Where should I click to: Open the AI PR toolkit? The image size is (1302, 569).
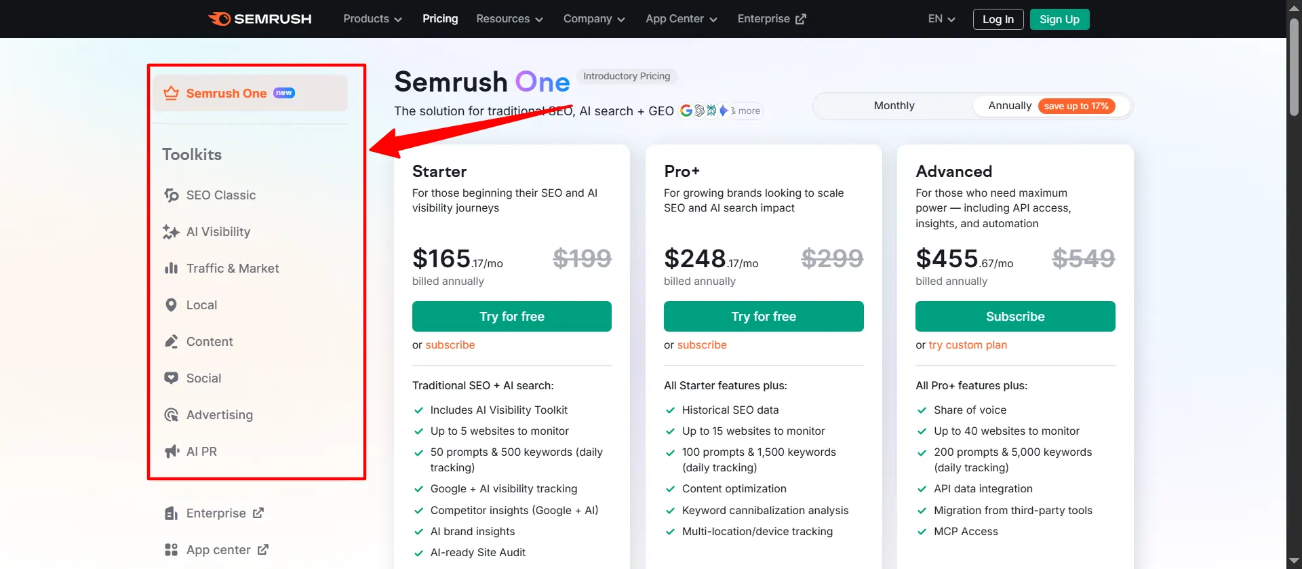coord(201,451)
